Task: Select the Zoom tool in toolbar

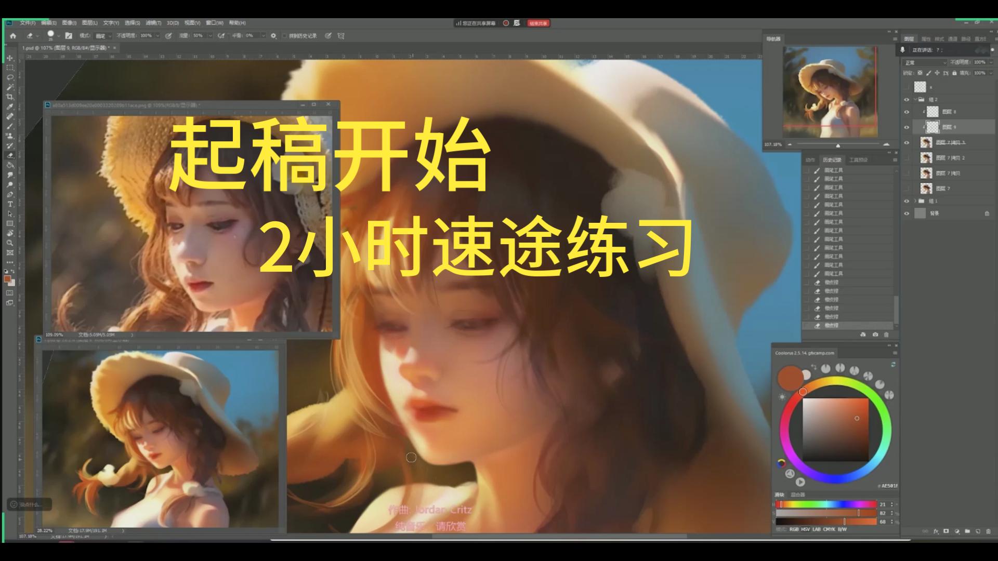Action: [10, 243]
